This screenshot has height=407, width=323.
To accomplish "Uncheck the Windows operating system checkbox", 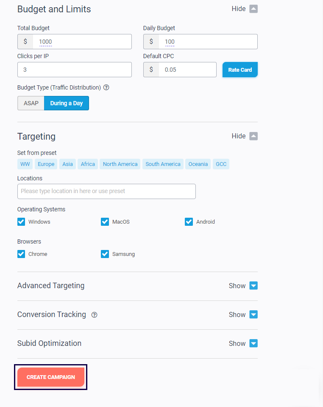I will point(21,222).
